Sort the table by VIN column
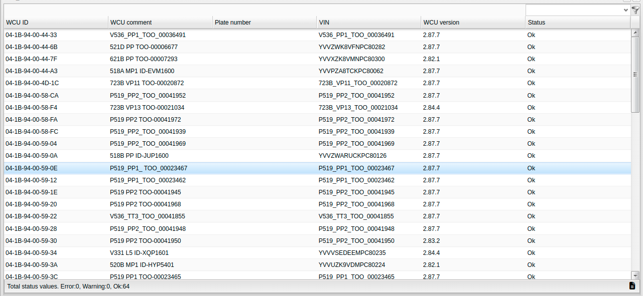Viewport: 643px width, 296px height. pos(369,23)
